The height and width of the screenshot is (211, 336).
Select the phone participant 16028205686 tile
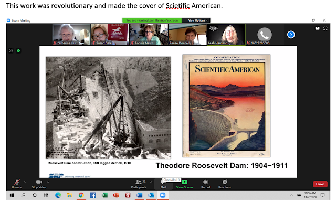tap(265, 35)
